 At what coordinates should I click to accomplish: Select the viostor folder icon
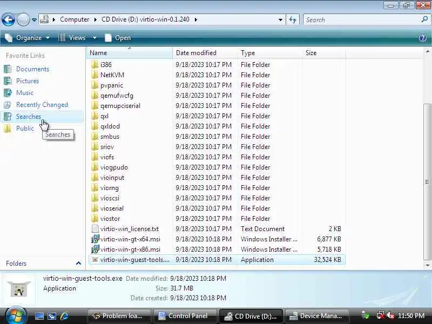[x=95, y=219]
